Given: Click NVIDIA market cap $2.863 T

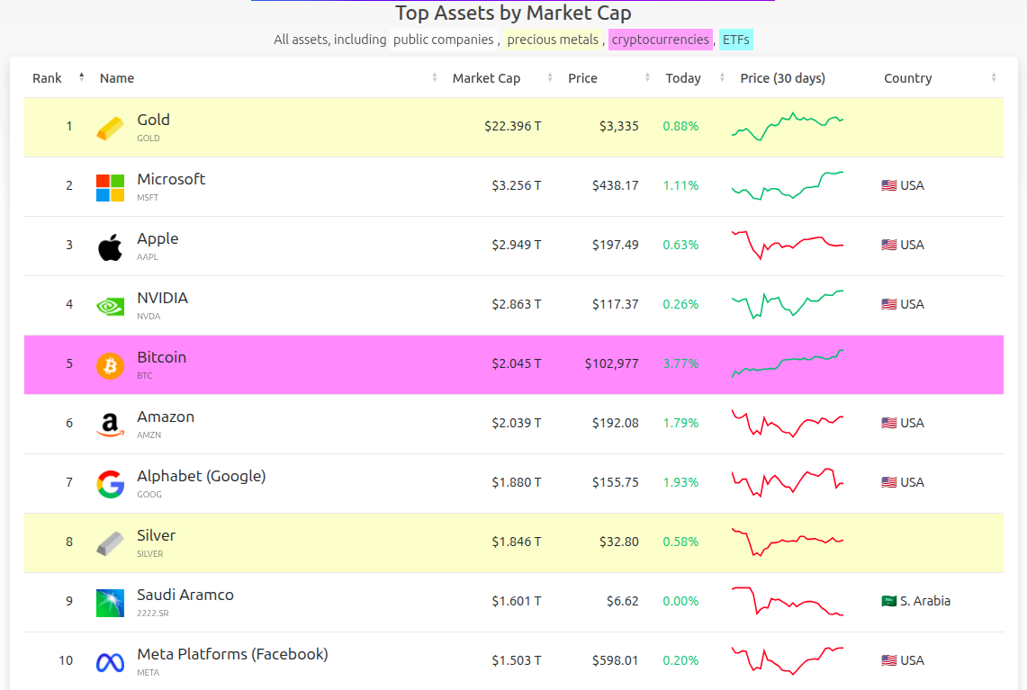Looking at the screenshot, I should click(517, 304).
